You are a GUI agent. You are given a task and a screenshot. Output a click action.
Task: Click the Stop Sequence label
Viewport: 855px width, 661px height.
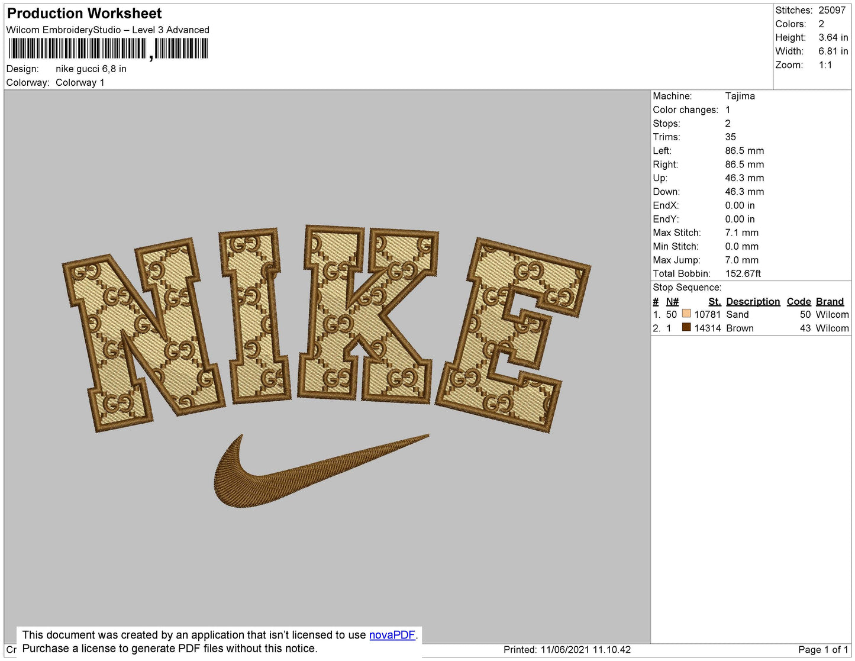pos(687,287)
